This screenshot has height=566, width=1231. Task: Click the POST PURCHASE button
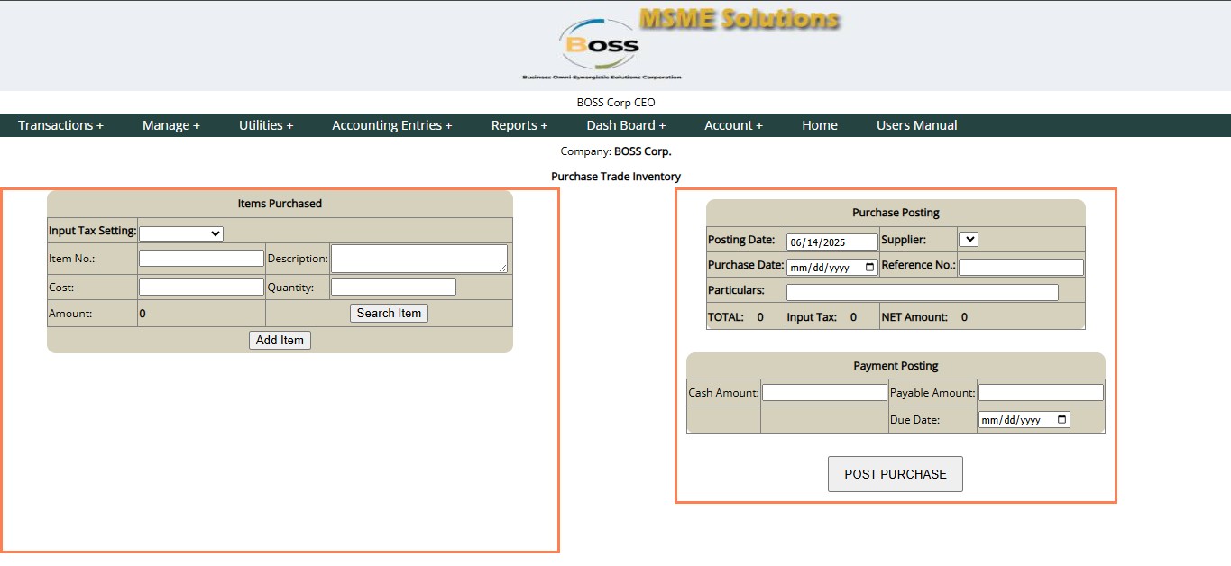pos(896,474)
